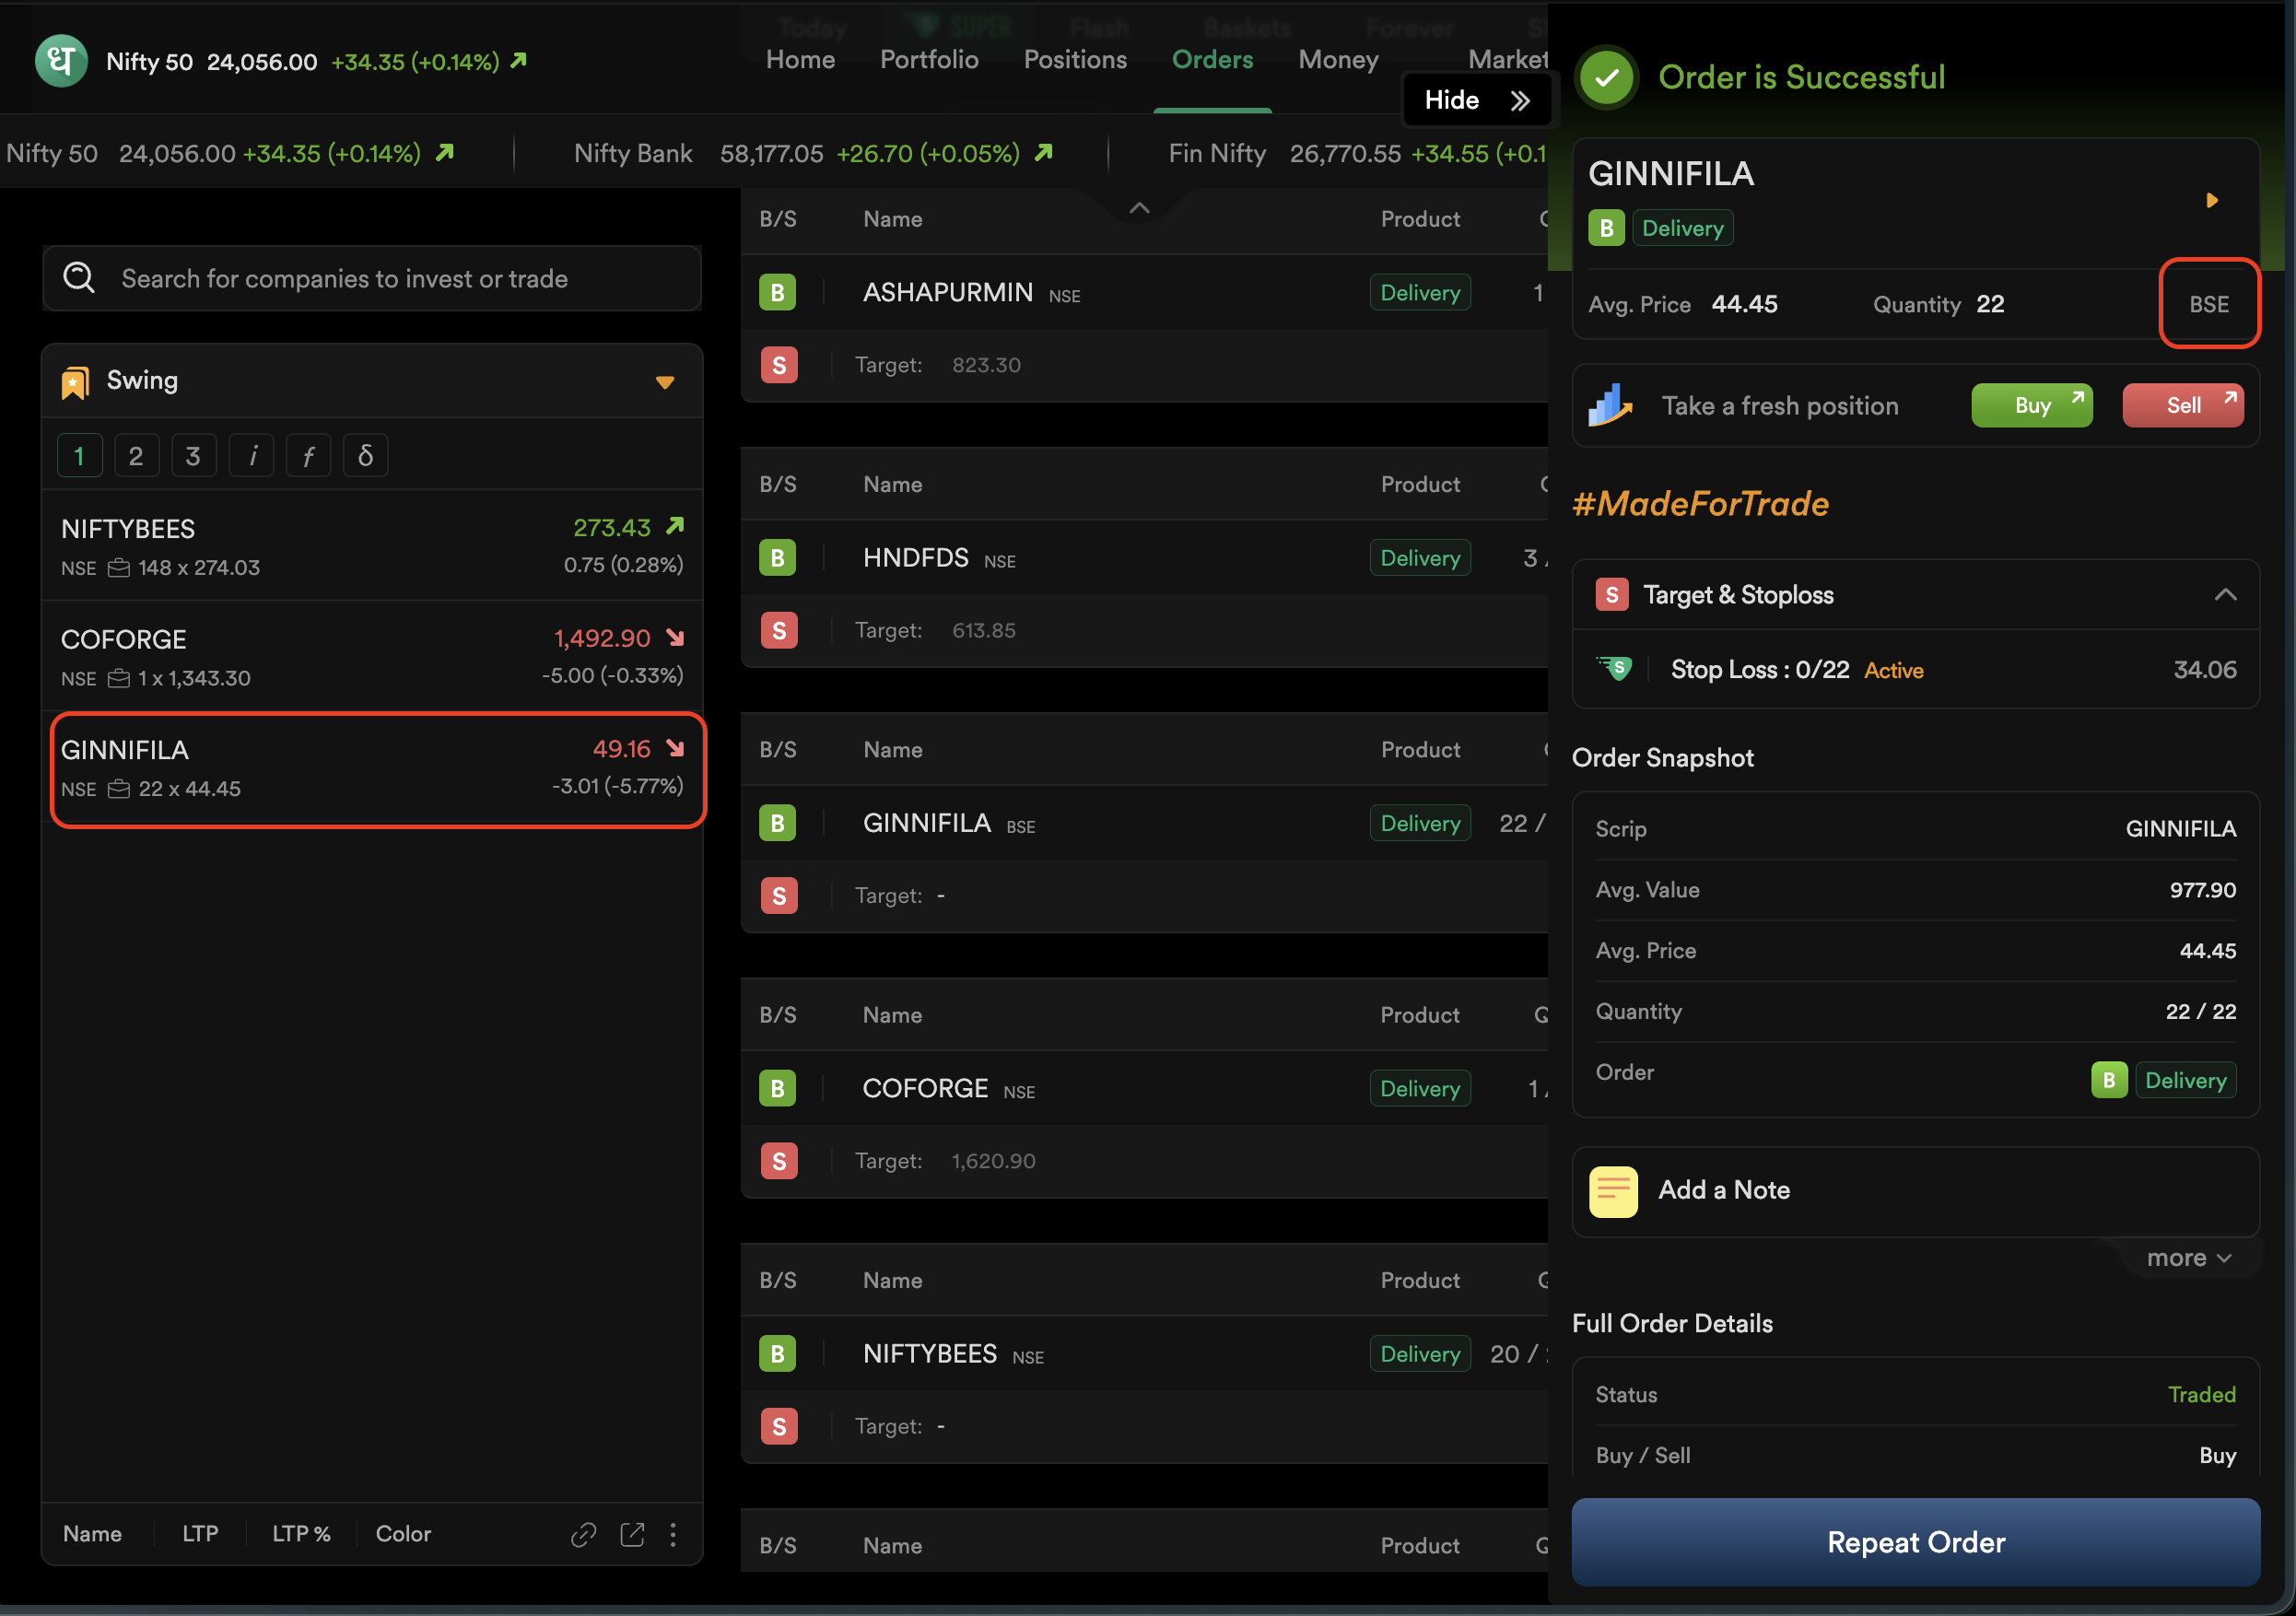Screen dimensions: 2296x1616
Task: Select watchlist number 2
Action: point(136,456)
